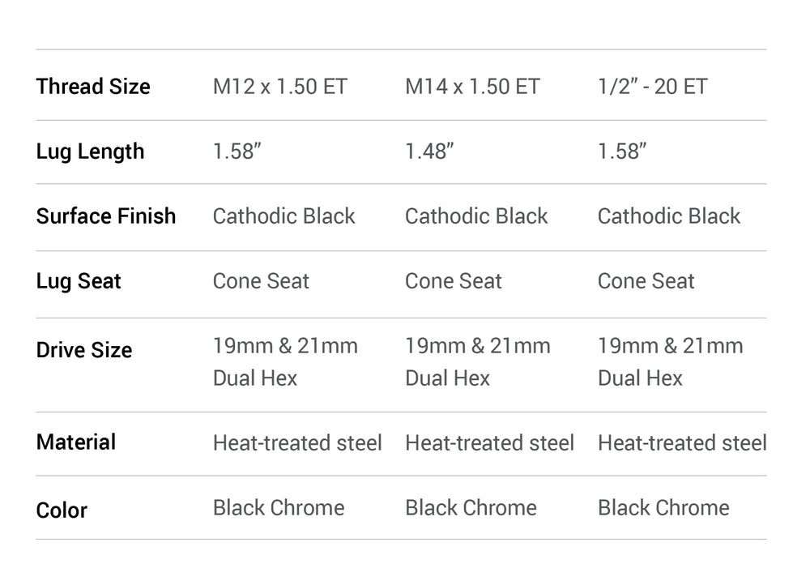This screenshot has width=810, height=585.
Task: Select Cone Seat in the M14 column
Action: 453,281
